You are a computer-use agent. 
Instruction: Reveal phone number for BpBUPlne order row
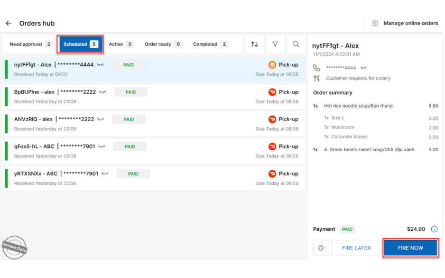[x=102, y=92]
